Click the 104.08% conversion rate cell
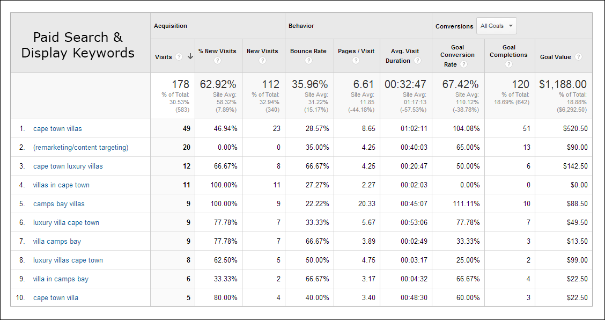Image resolution: width=605 pixels, height=320 pixels. (x=466, y=129)
